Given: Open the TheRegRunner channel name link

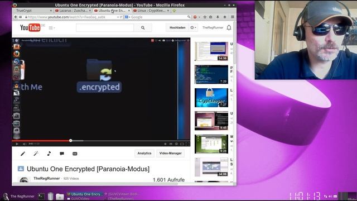Looking at the screenshot, I should (47, 178).
